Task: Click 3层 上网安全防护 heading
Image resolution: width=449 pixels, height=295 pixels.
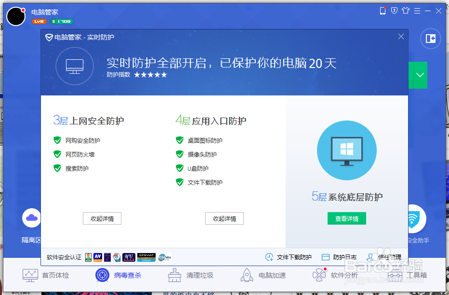Action: [x=89, y=121]
